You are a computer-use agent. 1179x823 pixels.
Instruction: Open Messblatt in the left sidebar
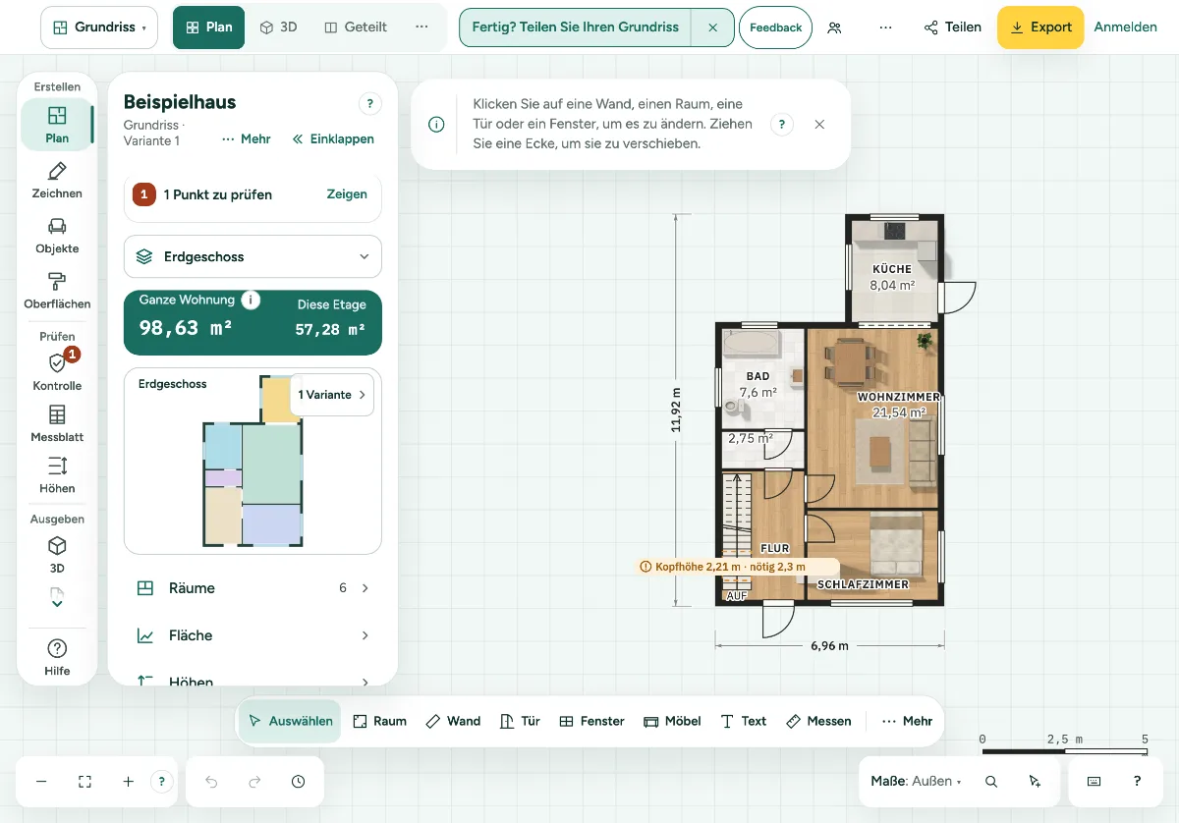(x=57, y=423)
